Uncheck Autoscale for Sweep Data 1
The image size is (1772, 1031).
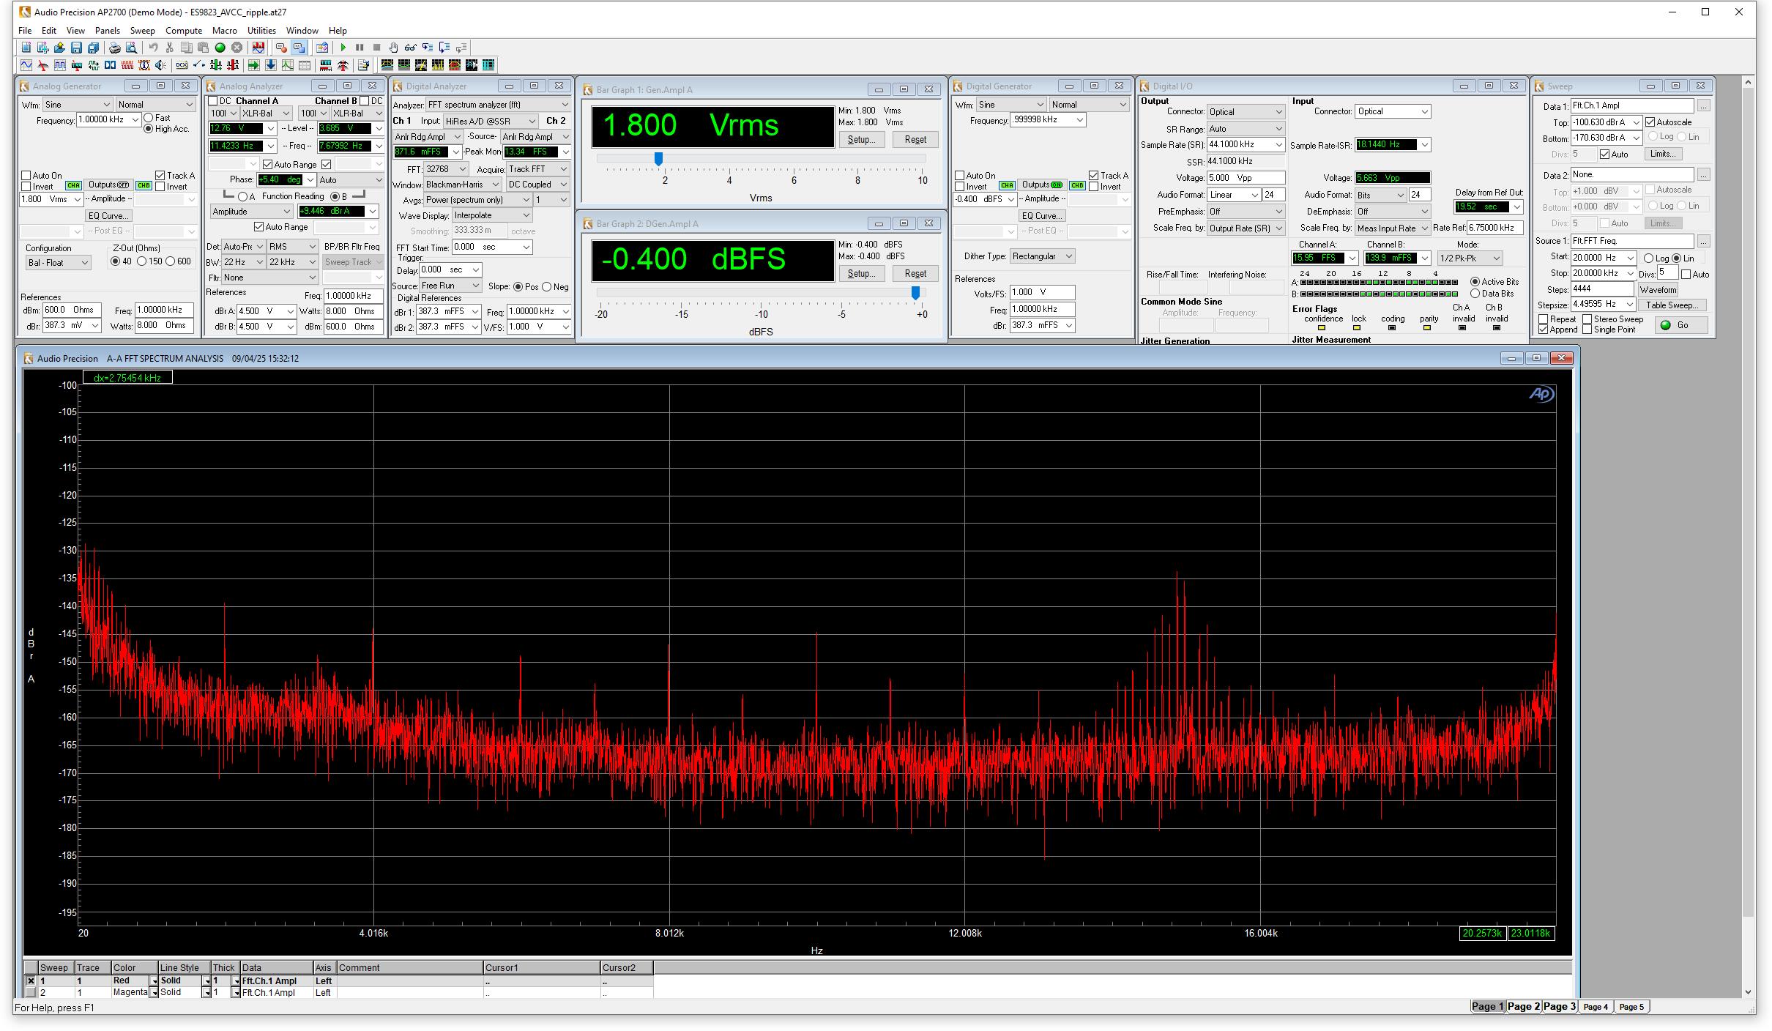pyautogui.click(x=1650, y=122)
